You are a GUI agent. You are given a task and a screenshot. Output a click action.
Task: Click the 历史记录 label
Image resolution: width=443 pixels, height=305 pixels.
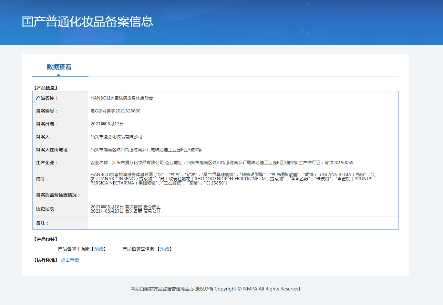pos(47,209)
